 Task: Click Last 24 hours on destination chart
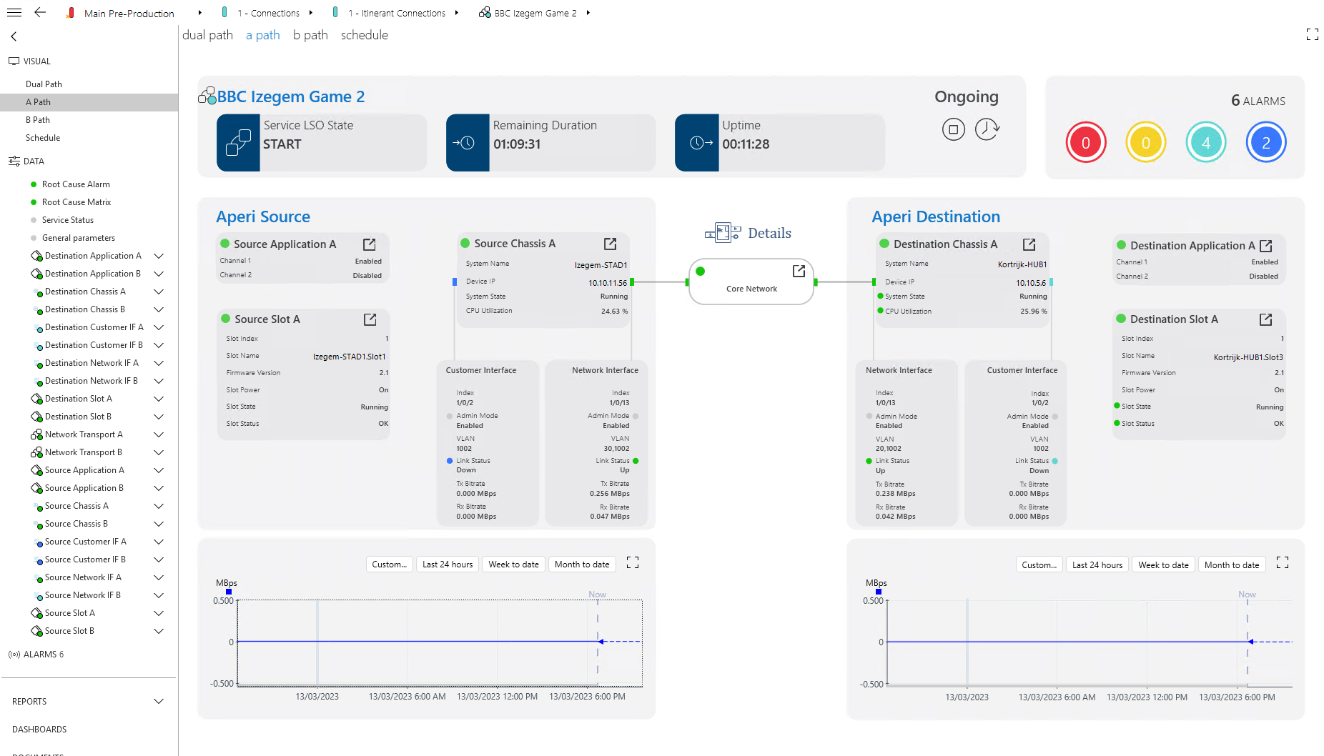1097,565
